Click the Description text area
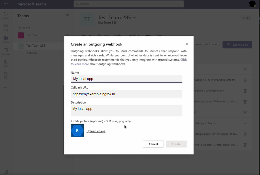260x175 pixels. pyautogui.click(x=127, y=111)
